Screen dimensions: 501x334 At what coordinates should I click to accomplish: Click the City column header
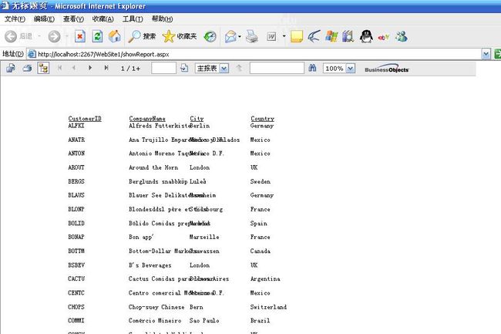tap(197, 119)
